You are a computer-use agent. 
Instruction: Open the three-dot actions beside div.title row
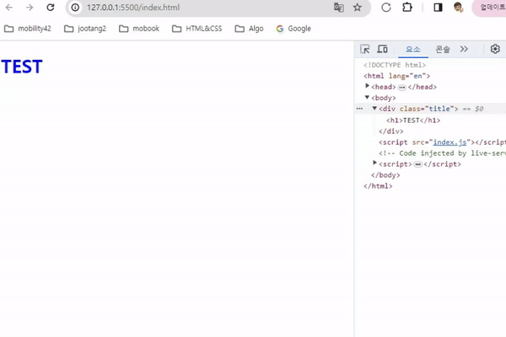pyautogui.click(x=359, y=109)
